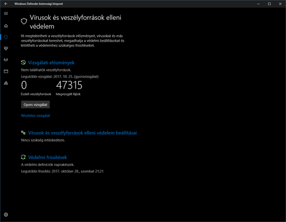Click the 47315 scanned files count
Image resolution: width=286 pixels, height=222 pixels.
(69, 85)
